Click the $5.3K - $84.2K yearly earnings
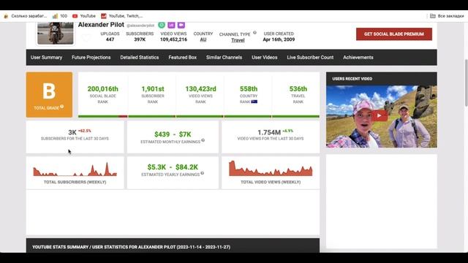468x263 pixels. [173, 167]
